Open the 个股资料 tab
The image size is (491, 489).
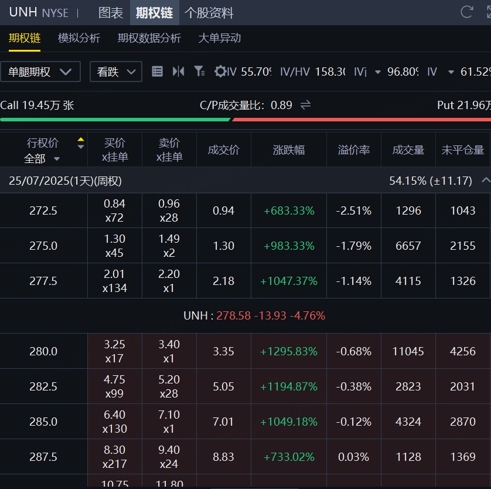pos(209,13)
